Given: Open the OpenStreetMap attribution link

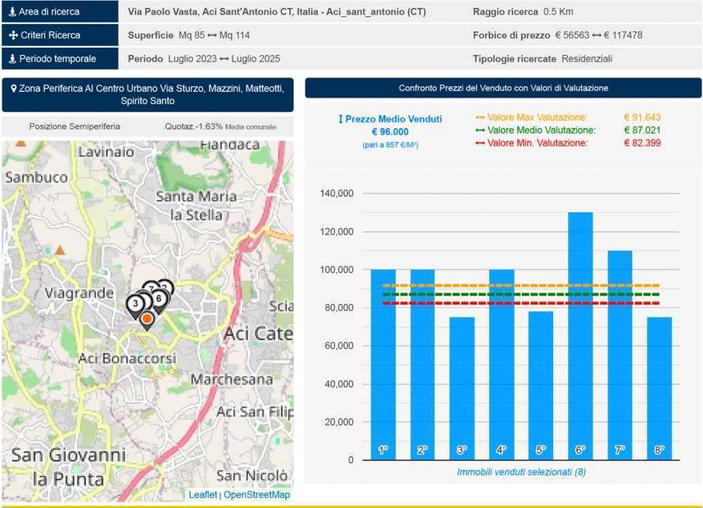Looking at the screenshot, I should click(256, 494).
